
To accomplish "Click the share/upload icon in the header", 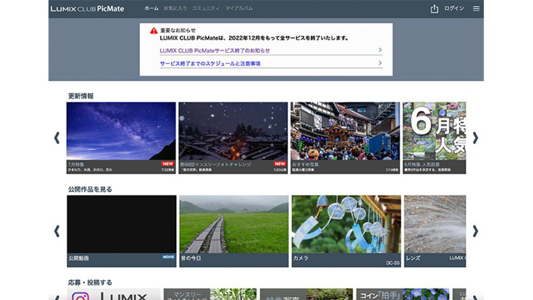I will click(434, 9).
